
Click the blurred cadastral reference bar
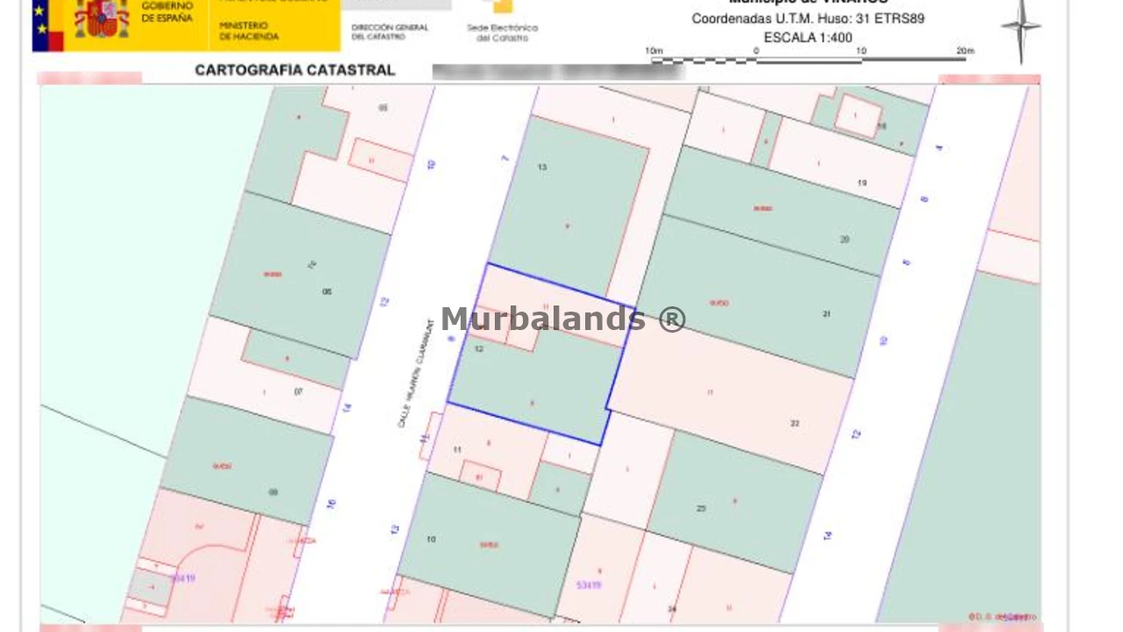(x=558, y=71)
